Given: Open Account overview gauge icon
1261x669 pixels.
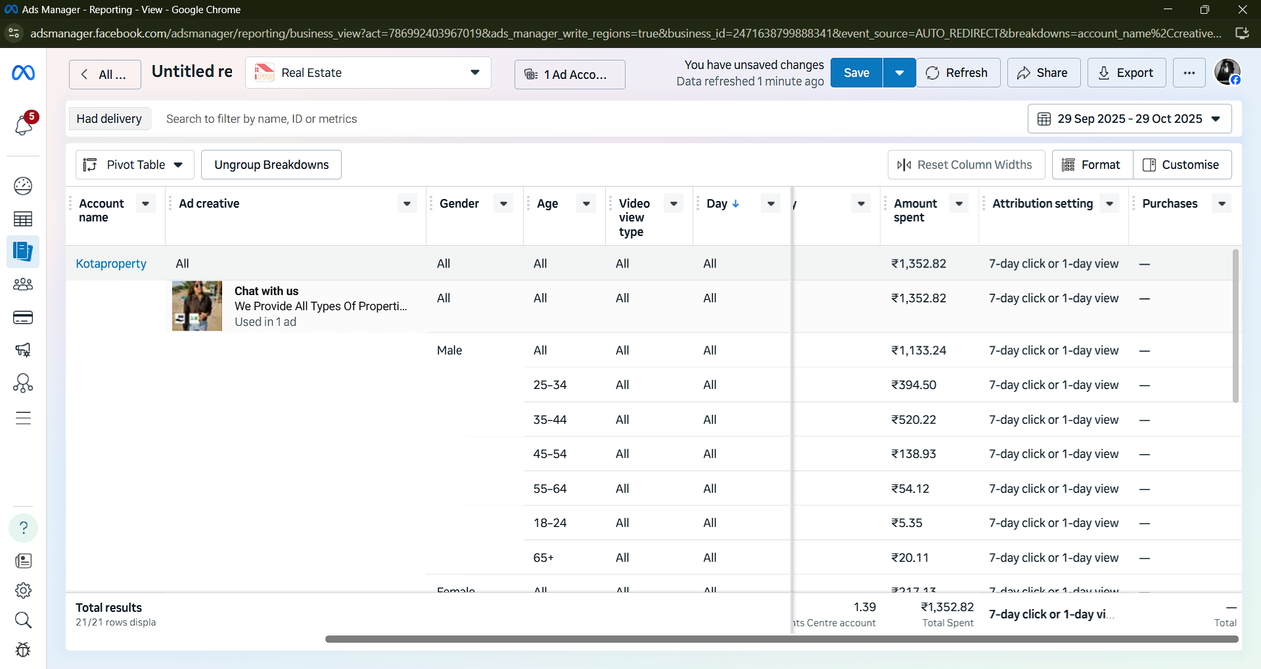Looking at the screenshot, I should click(23, 186).
